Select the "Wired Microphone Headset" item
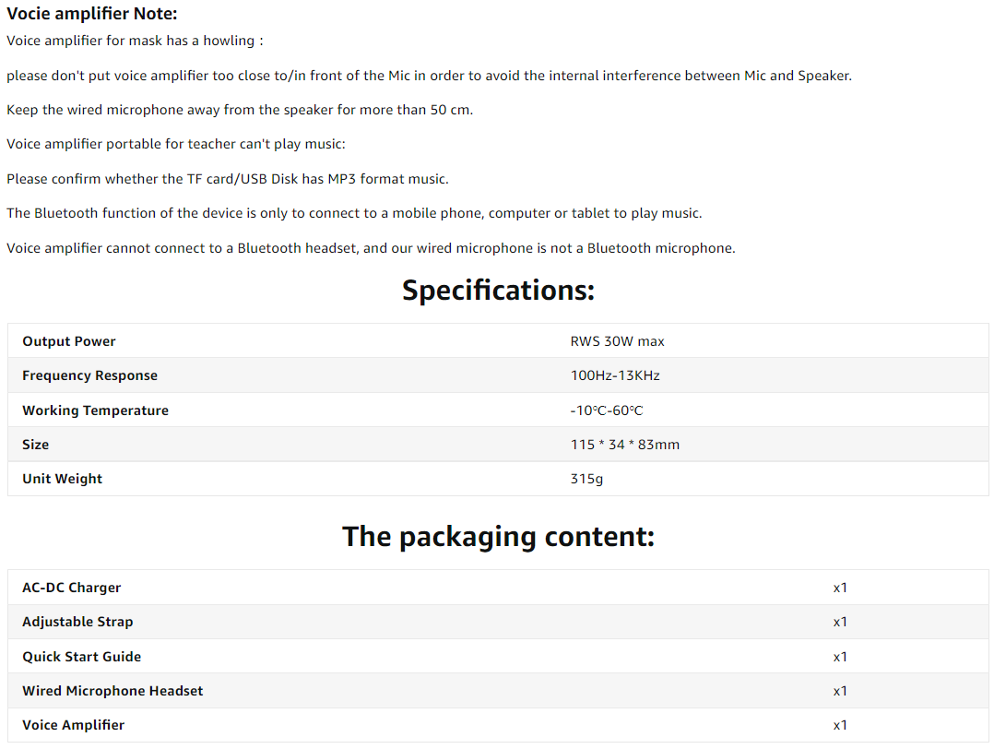The image size is (994, 749). click(x=112, y=691)
